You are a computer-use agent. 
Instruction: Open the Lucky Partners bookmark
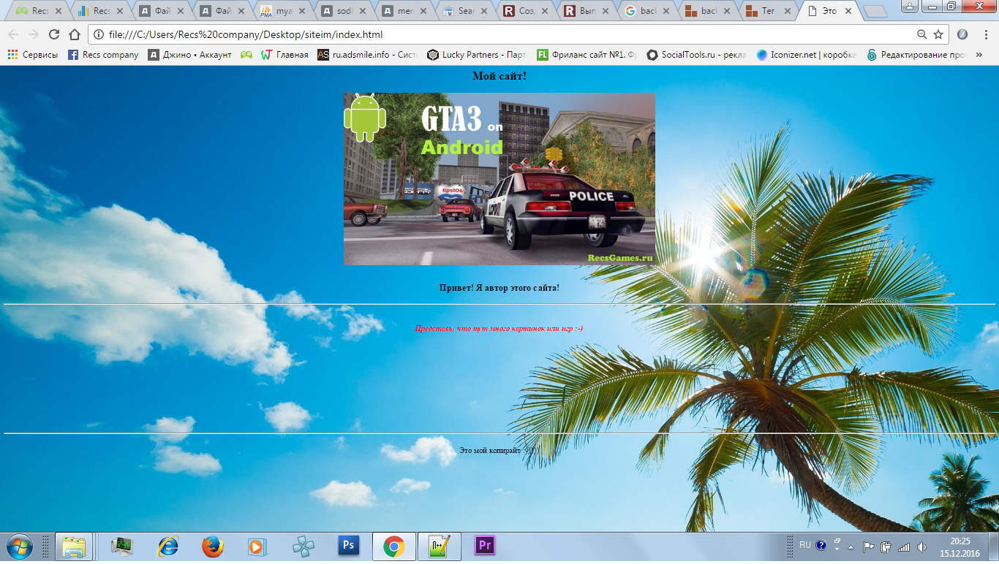click(x=477, y=55)
